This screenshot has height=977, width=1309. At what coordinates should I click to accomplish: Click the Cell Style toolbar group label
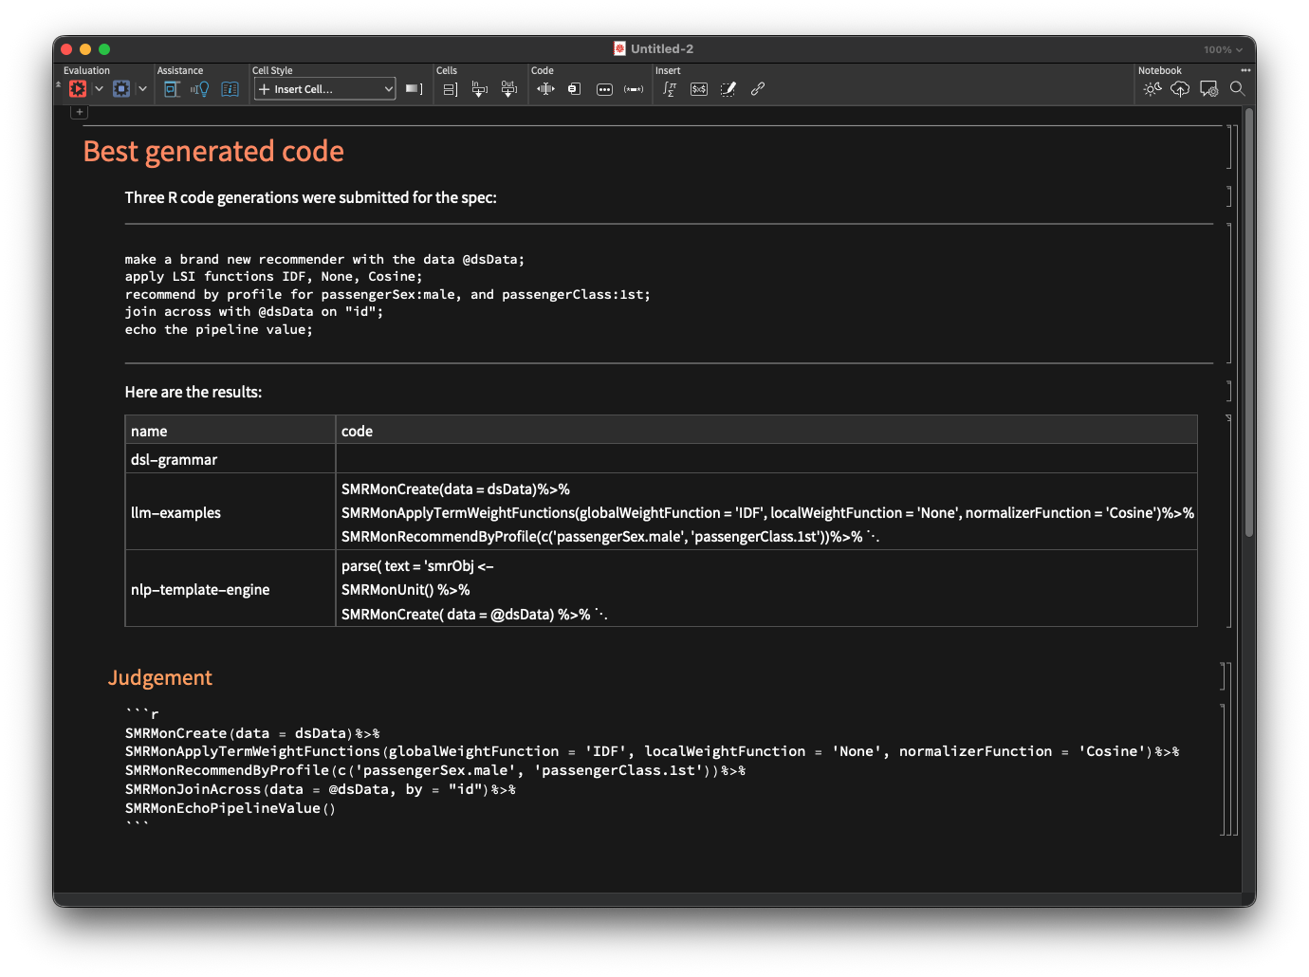pyautogui.click(x=272, y=70)
